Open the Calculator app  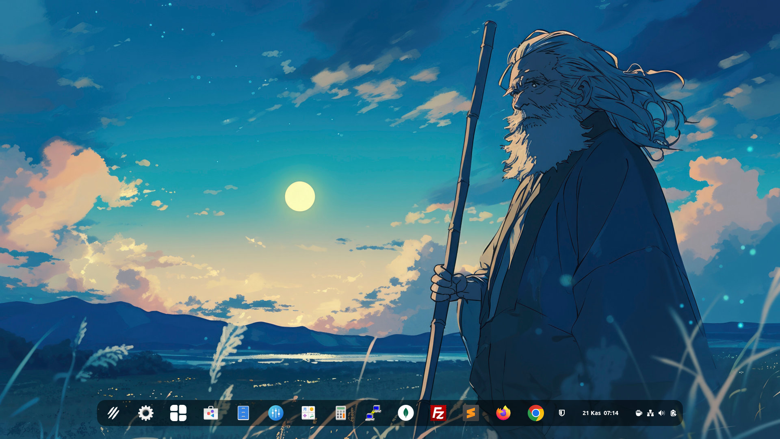(x=341, y=413)
